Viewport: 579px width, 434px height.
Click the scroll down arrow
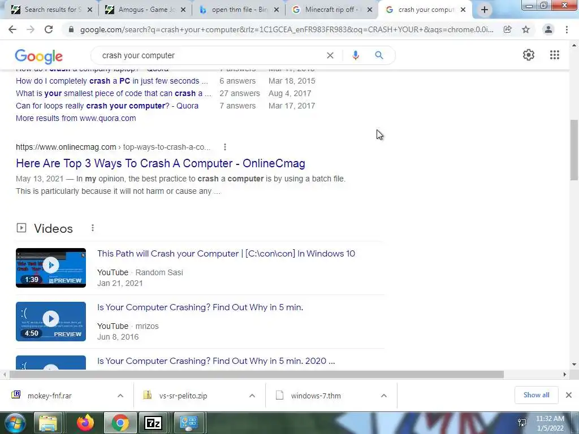(x=574, y=364)
